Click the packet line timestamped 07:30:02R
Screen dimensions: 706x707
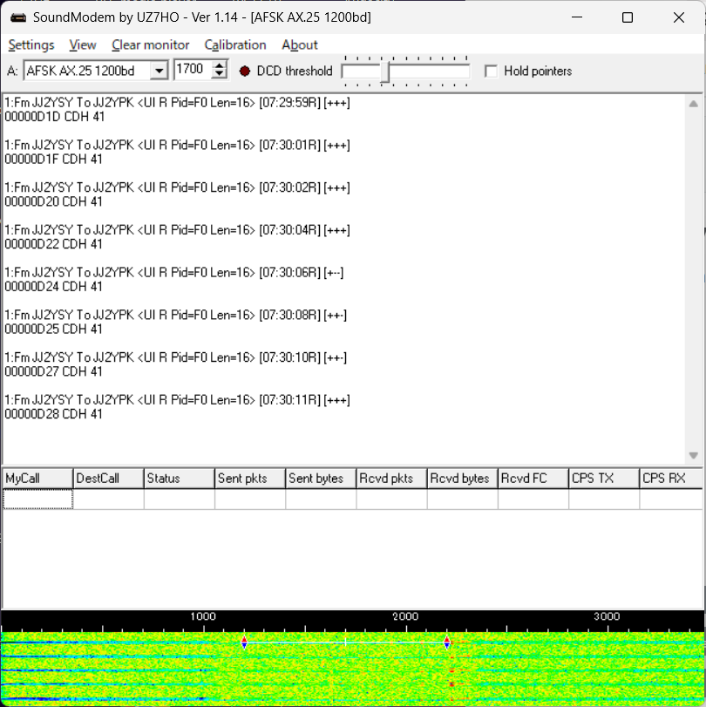tap(177, 187)
